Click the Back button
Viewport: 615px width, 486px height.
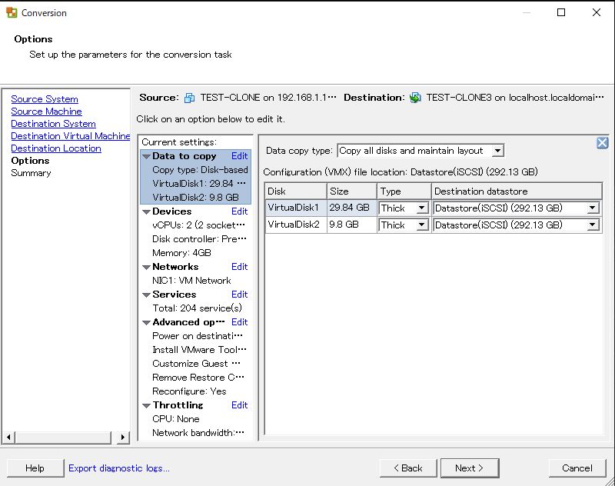pyautogui.click(x=408, y=468)
